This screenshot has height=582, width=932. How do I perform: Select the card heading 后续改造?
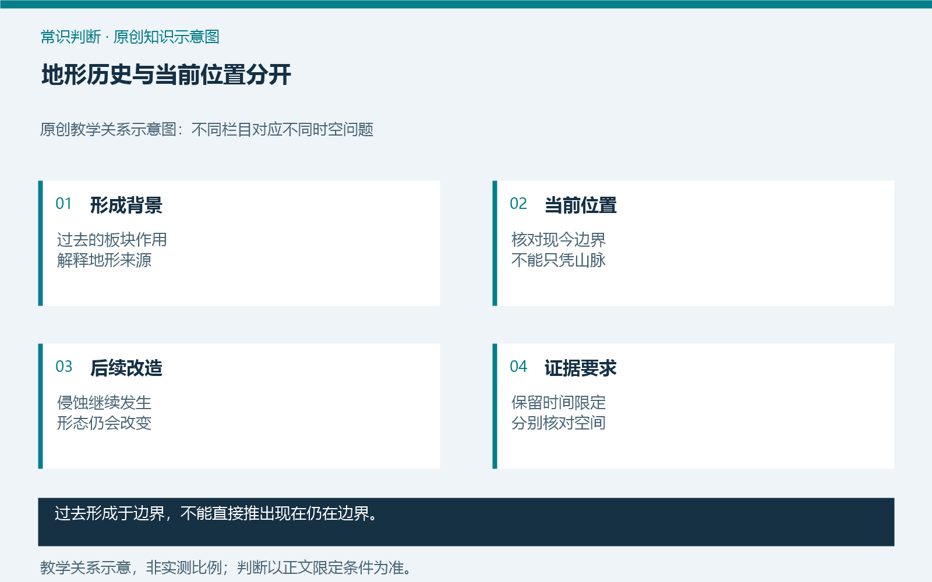(126, 368)
